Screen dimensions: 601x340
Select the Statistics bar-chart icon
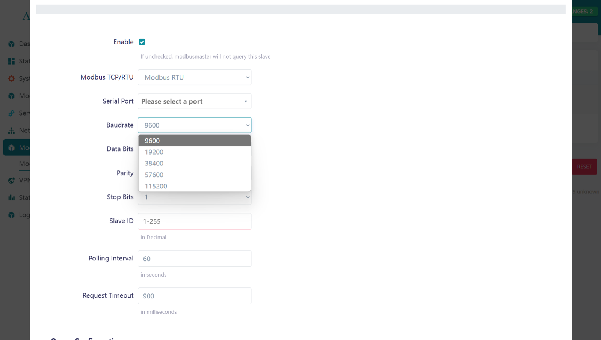click(x=12, y=197)
